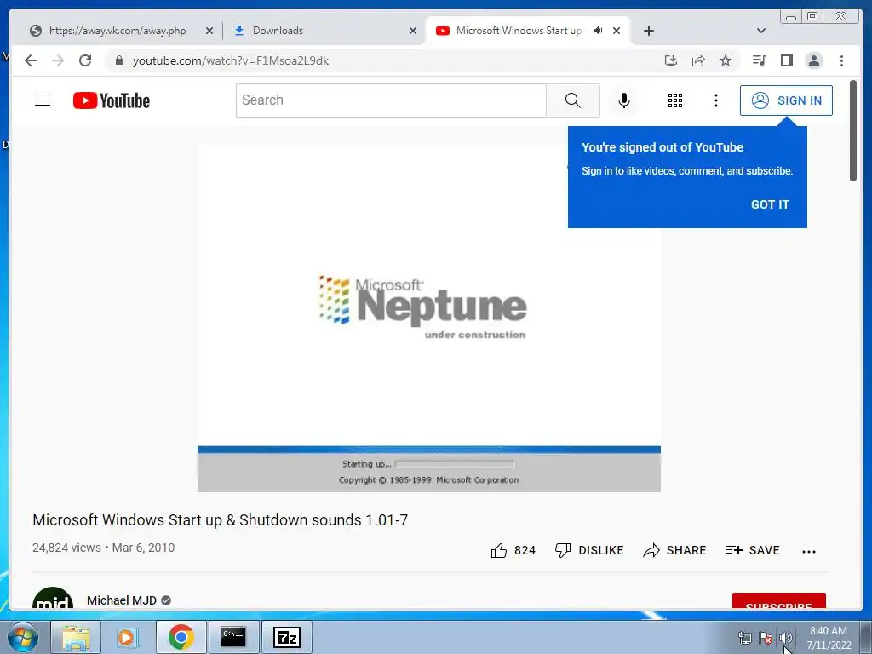Open Chrome profile avatar
The image size is (872, 654).
tap(813, 60)
